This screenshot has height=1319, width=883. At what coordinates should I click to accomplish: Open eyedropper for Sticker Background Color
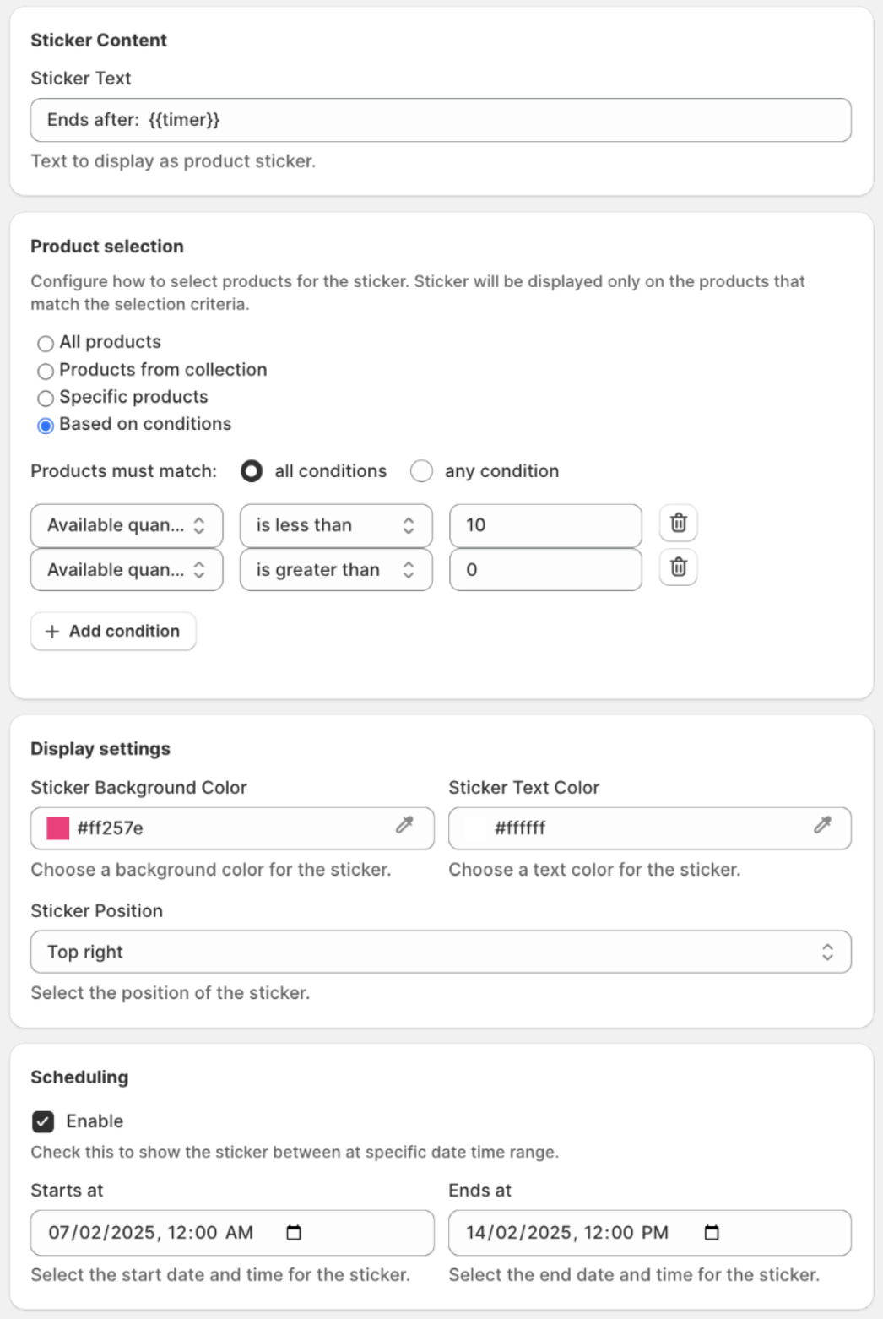[404, 826]
